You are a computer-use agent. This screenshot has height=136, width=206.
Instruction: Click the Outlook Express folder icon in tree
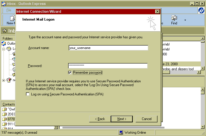(x=4, y=43)
